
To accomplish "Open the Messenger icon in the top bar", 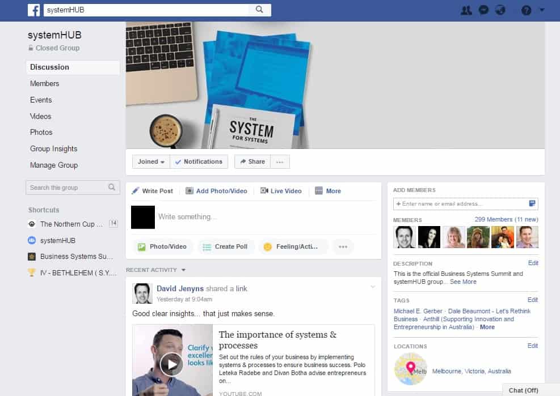I will (483, 10).
